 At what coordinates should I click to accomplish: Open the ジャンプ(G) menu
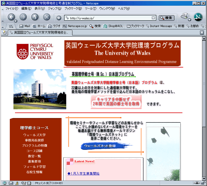[x=55, y=9]
